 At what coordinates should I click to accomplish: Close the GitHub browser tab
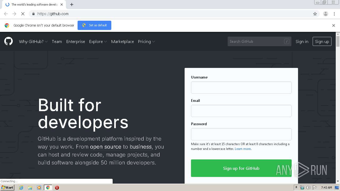tap(62, 5)
